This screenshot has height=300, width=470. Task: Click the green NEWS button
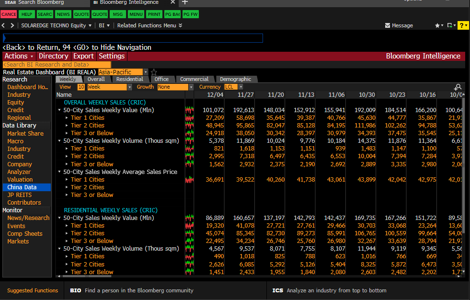[x=63, y=14]
